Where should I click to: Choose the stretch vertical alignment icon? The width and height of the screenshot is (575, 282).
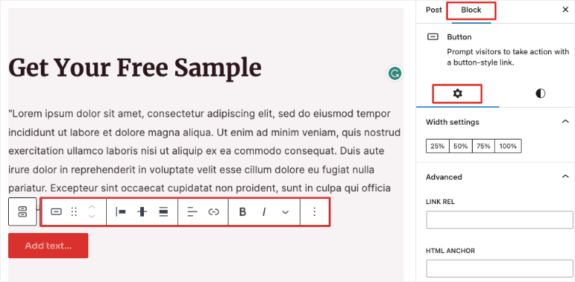(x=163, y=211)
